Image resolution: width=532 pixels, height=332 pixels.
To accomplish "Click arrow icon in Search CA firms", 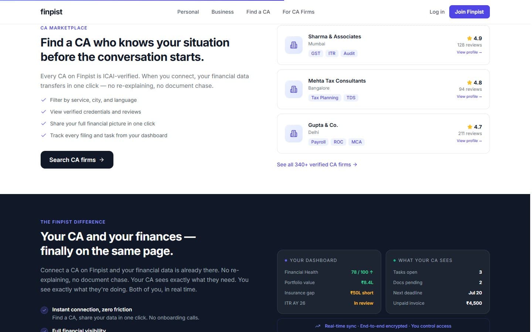I will [x=102, y=160].
